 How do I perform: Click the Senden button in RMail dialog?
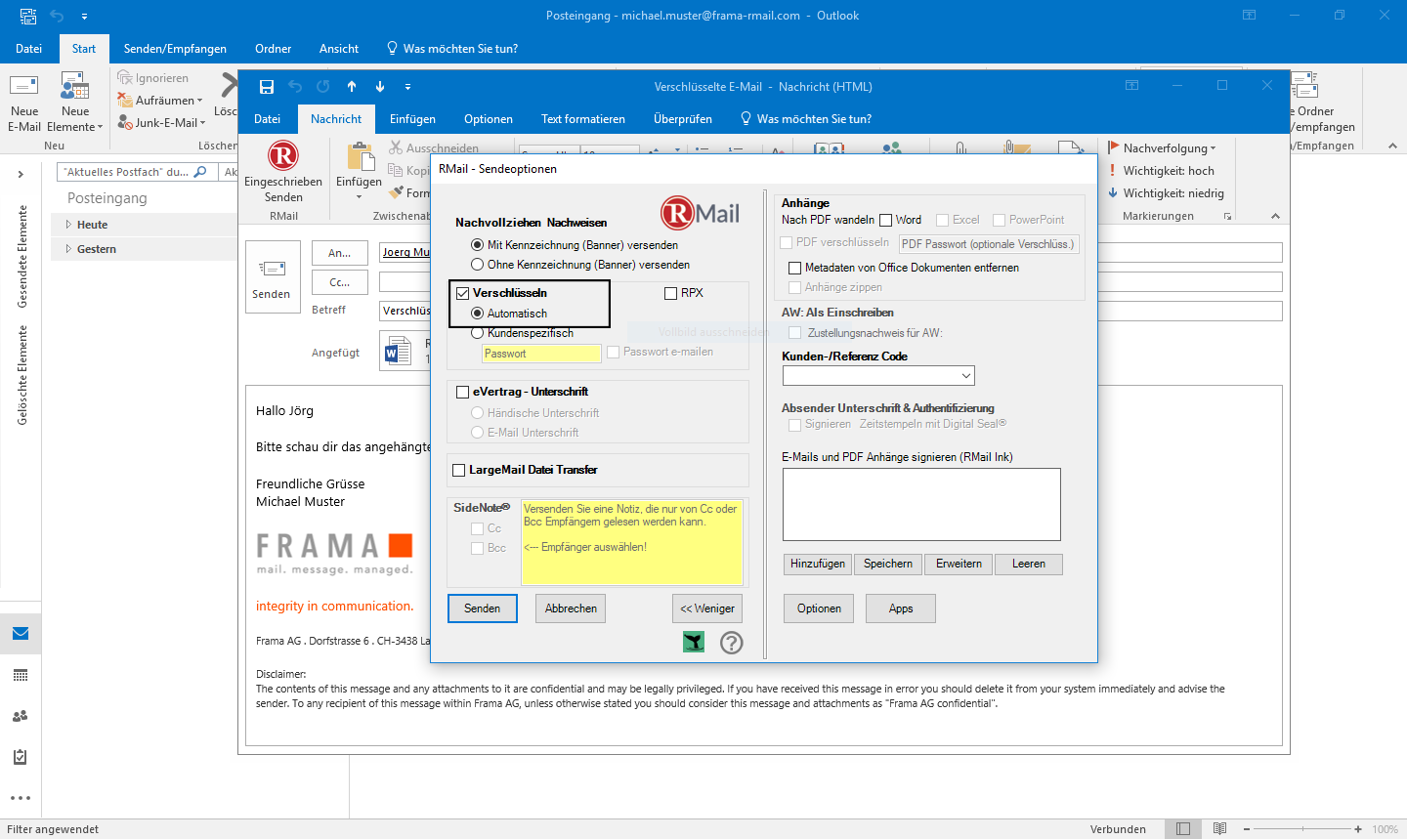pyautogui.click(x=483, y=608)
